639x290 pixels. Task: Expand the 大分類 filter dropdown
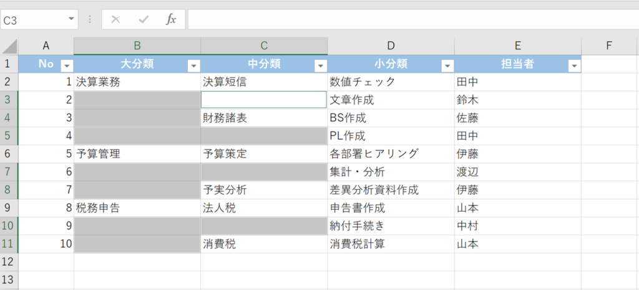[193, 65]
